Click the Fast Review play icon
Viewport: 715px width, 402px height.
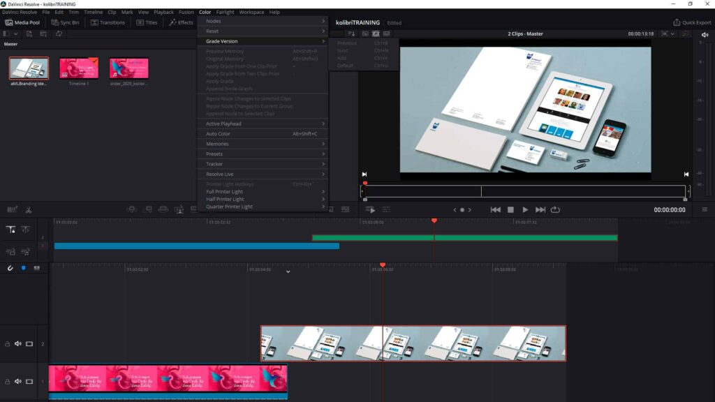click(x=370, y=209)
